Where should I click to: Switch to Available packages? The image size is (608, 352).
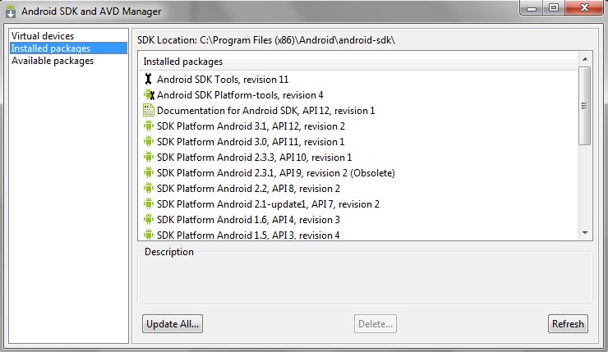pyautogui.click(x=68, y=61)
